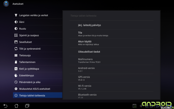Go to Sijainti ja suojaus
This screenshot has height=109, width=174.
[38, 35]
